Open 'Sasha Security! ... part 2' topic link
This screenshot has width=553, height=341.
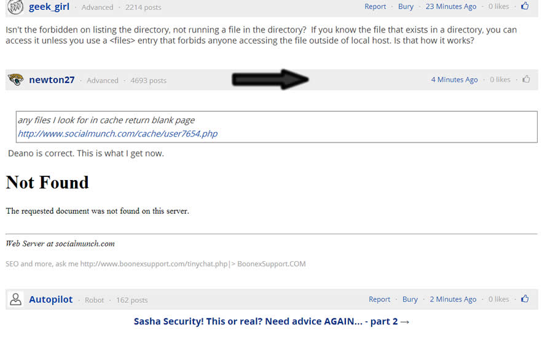[x=272, y=321]
